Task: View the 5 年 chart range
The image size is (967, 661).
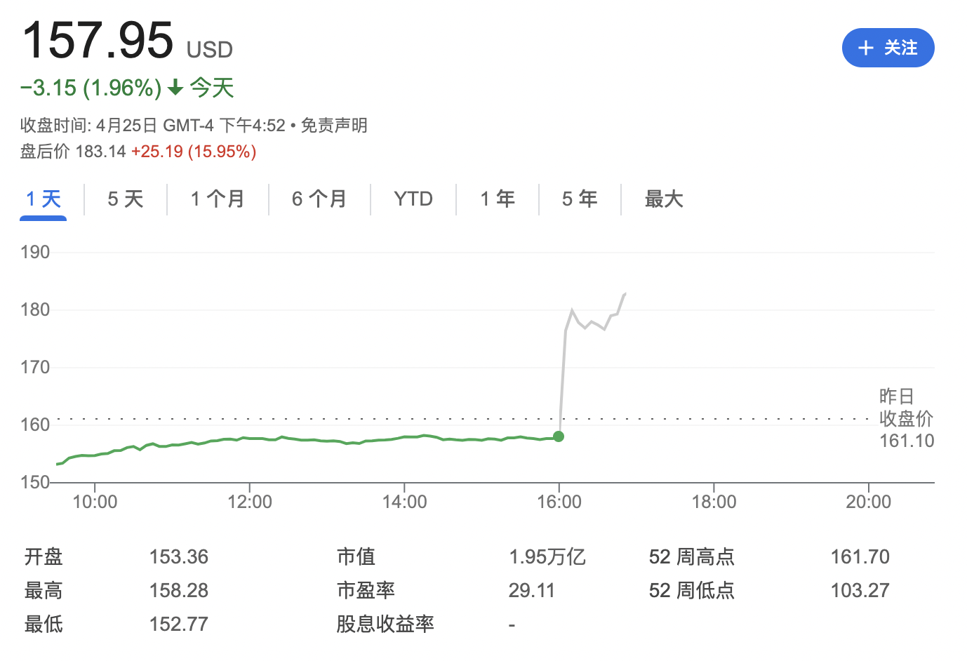Action: point(580,199)
